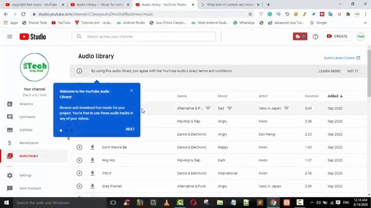
Task: Click the channel profile picture
Action: click(x=35, y=67)
